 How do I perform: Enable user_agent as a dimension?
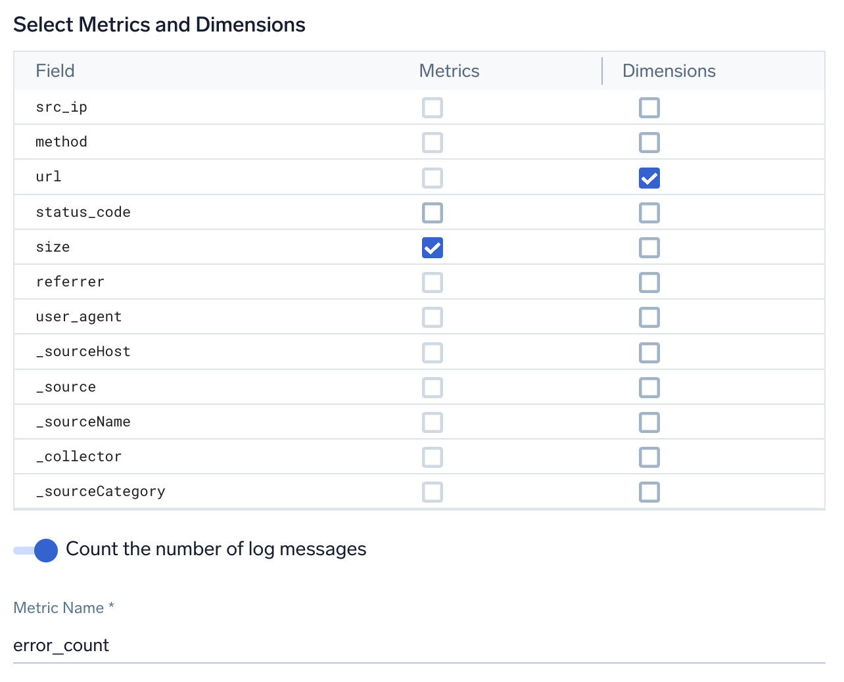649,317
